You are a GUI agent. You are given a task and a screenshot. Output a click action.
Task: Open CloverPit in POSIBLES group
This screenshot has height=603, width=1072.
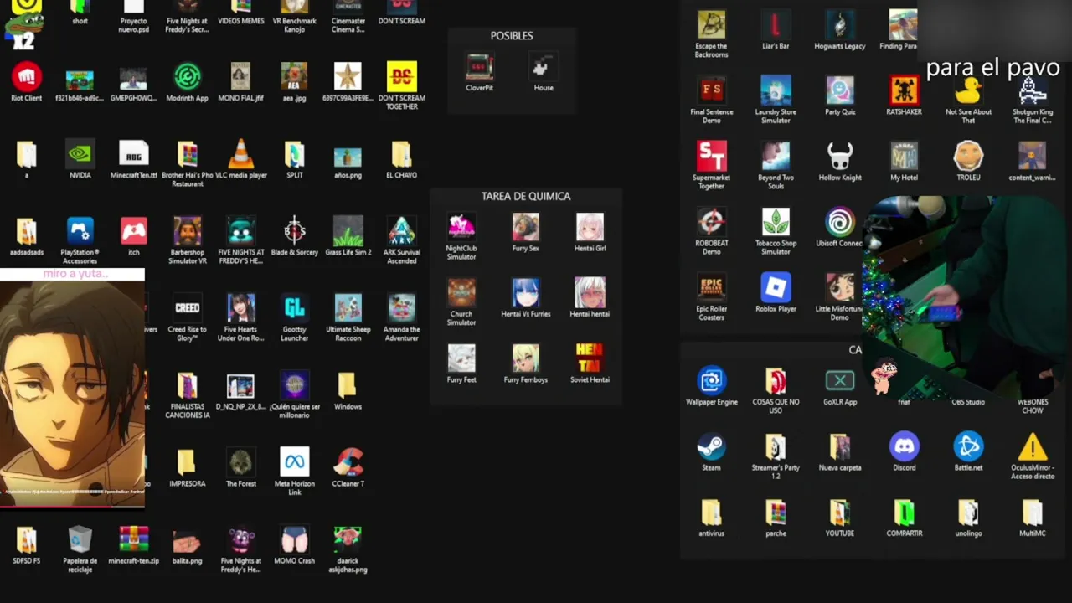(479, 67)
